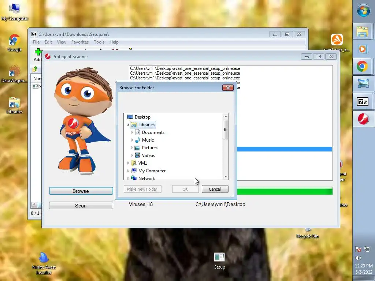Expand the My Computer tree node
This screenshot has height=281, width=375.
(x=128, y=171)
